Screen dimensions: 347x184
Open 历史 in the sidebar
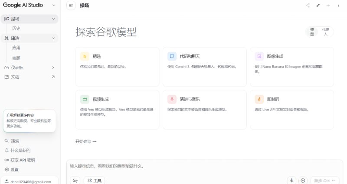[16, 29]
